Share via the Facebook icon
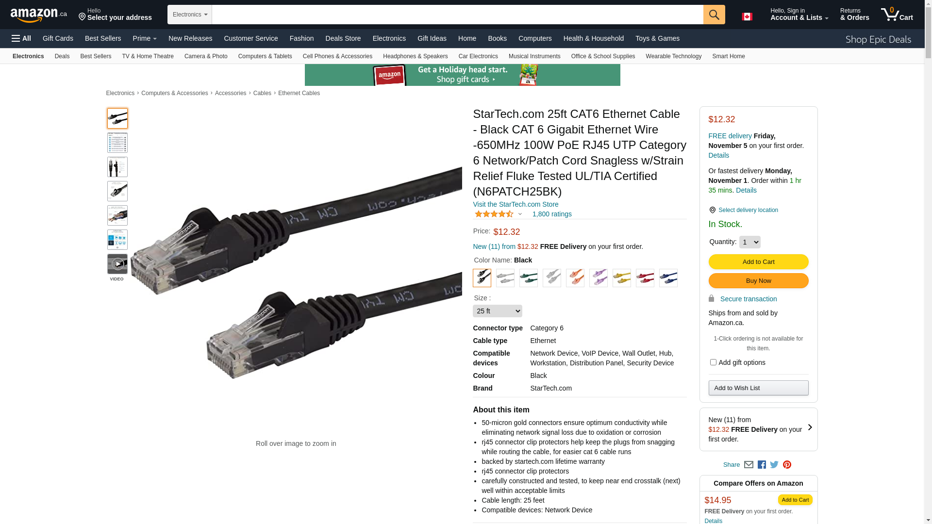 point(762,465)
